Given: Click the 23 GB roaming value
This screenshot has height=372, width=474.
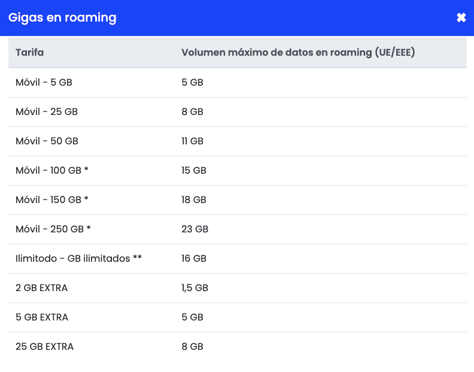Looking at the screenshot, I should (x=195, y=229).
